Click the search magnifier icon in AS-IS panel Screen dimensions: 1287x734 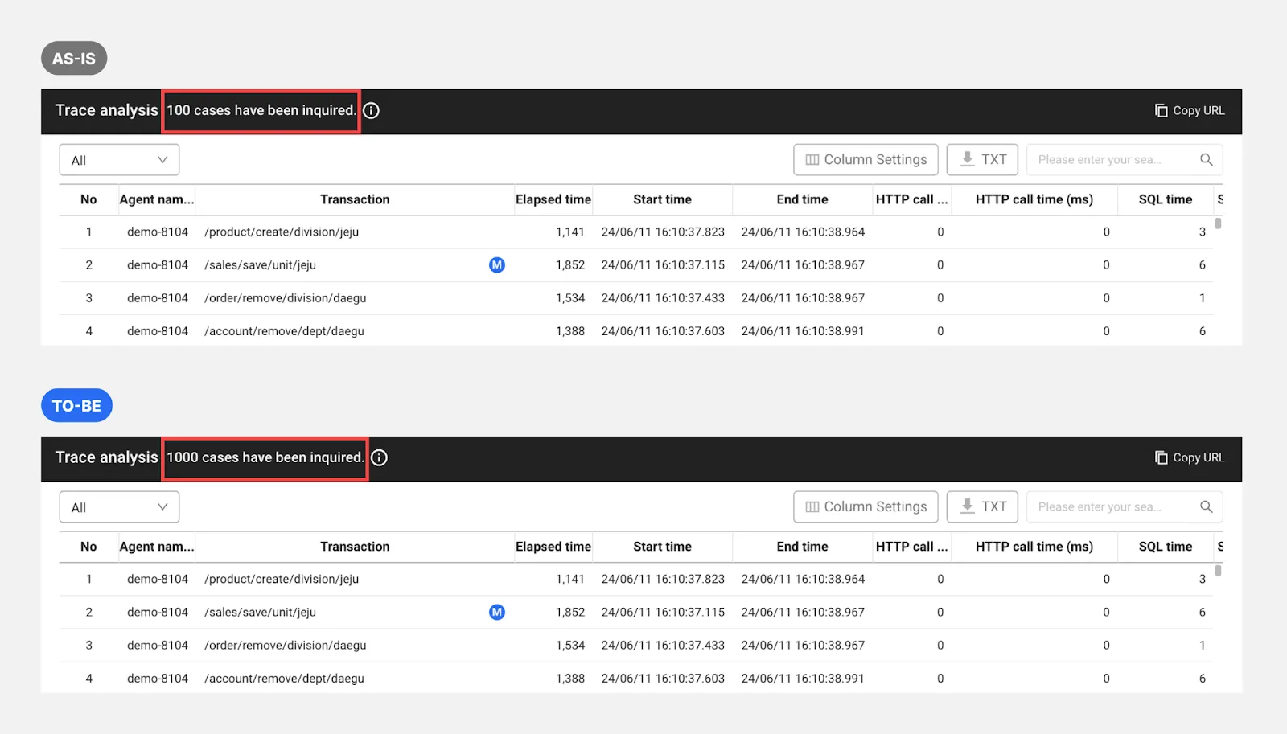(1206, 160)
